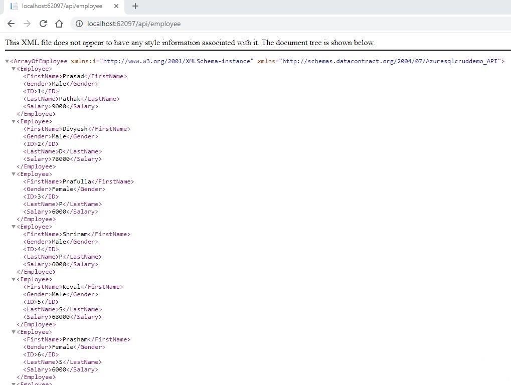Click the XML document favicon on the tab
Screen dimensions: 511x385
tap(14, 7)
